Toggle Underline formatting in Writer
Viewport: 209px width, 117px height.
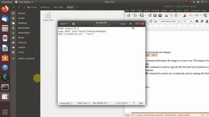(207, 21)
